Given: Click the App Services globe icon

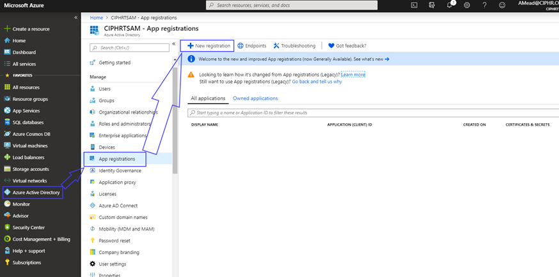Looking at the screenshot, I should coord(7,110).
